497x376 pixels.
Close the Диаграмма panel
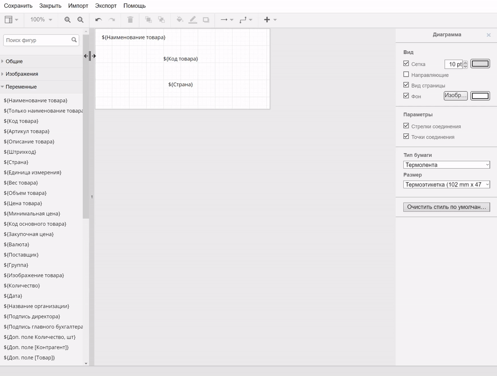(488, 35)
